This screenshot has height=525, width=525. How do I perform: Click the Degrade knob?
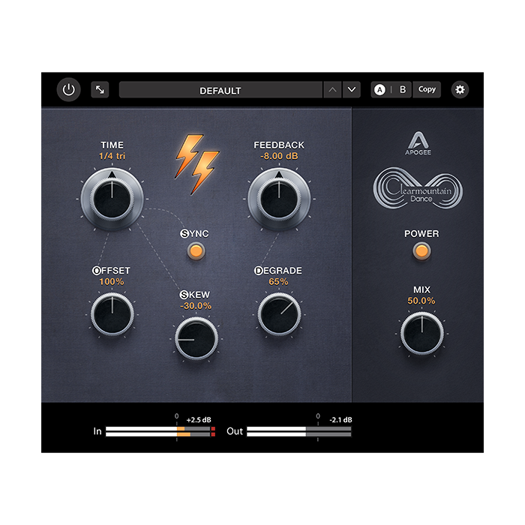tap(279, 314)
